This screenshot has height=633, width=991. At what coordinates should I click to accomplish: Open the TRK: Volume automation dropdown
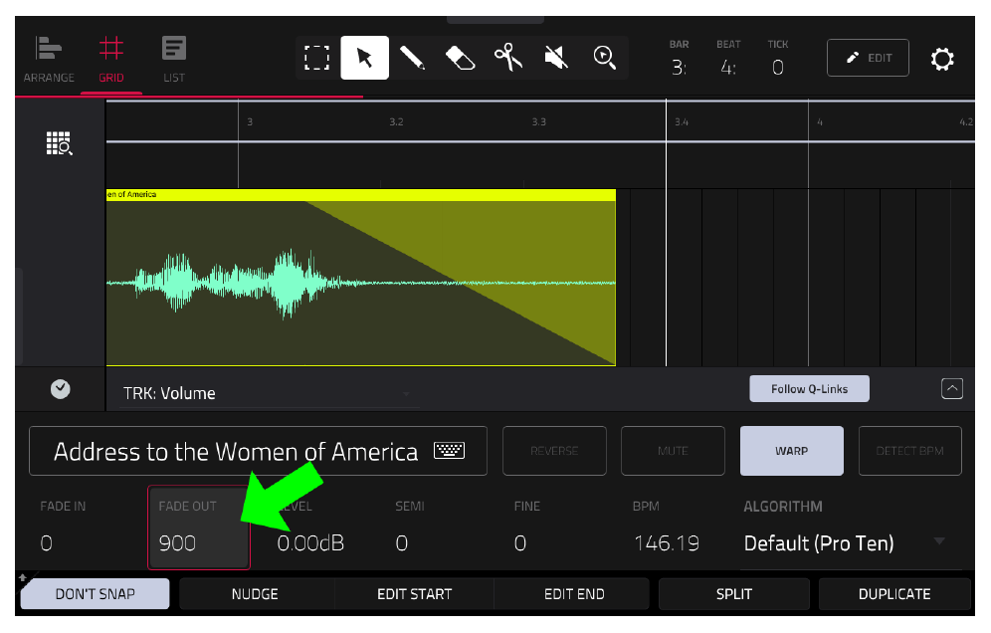point(268,393)
